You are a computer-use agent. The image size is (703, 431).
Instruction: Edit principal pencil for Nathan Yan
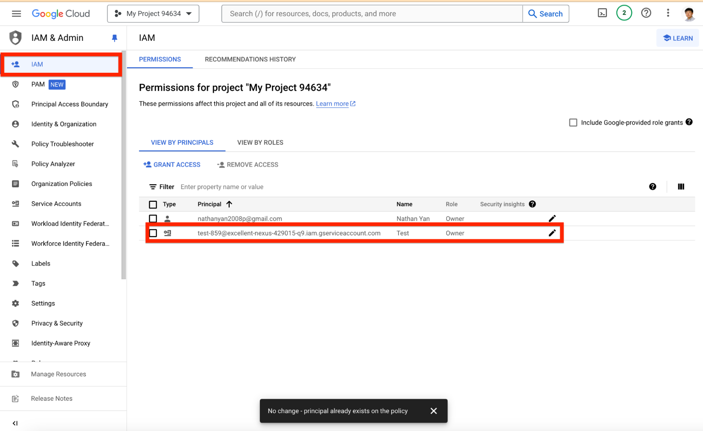click(552, 218)
